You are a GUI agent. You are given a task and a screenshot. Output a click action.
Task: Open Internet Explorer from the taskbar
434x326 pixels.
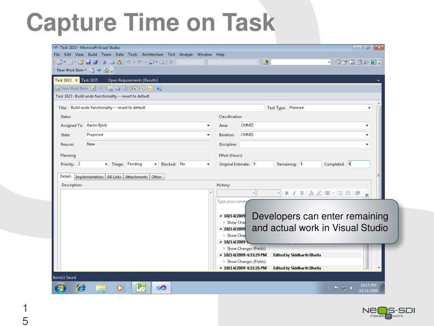(x=81, y=288)
